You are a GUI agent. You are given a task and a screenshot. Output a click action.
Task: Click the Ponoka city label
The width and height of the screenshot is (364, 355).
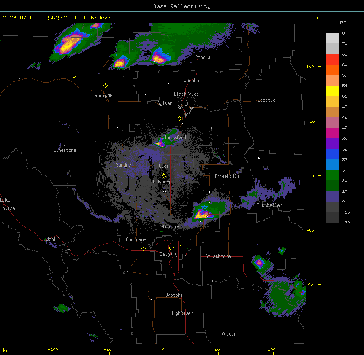(203, 57)
